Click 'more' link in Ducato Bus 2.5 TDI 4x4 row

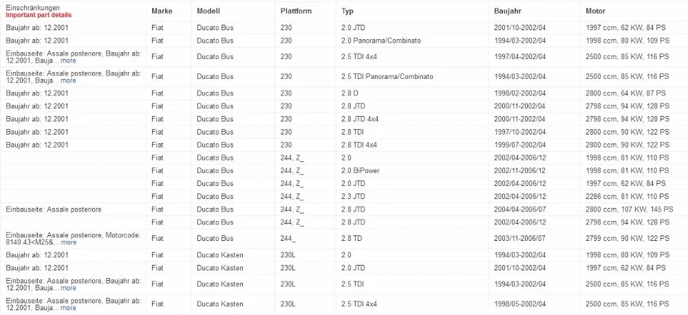tap(68, 61)
